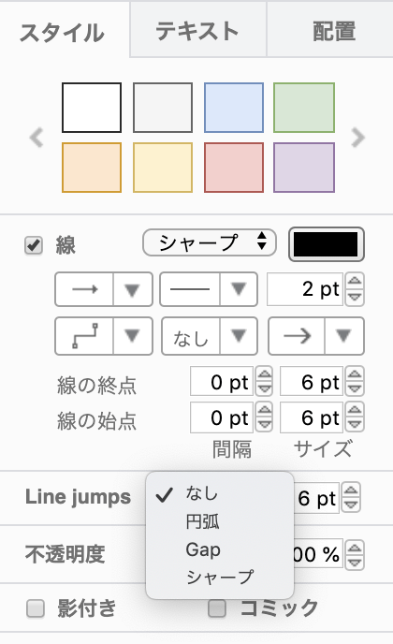Click the connection arrow direction icon
Viewport: 393px width, 644px height.
[x=84, y=289]
